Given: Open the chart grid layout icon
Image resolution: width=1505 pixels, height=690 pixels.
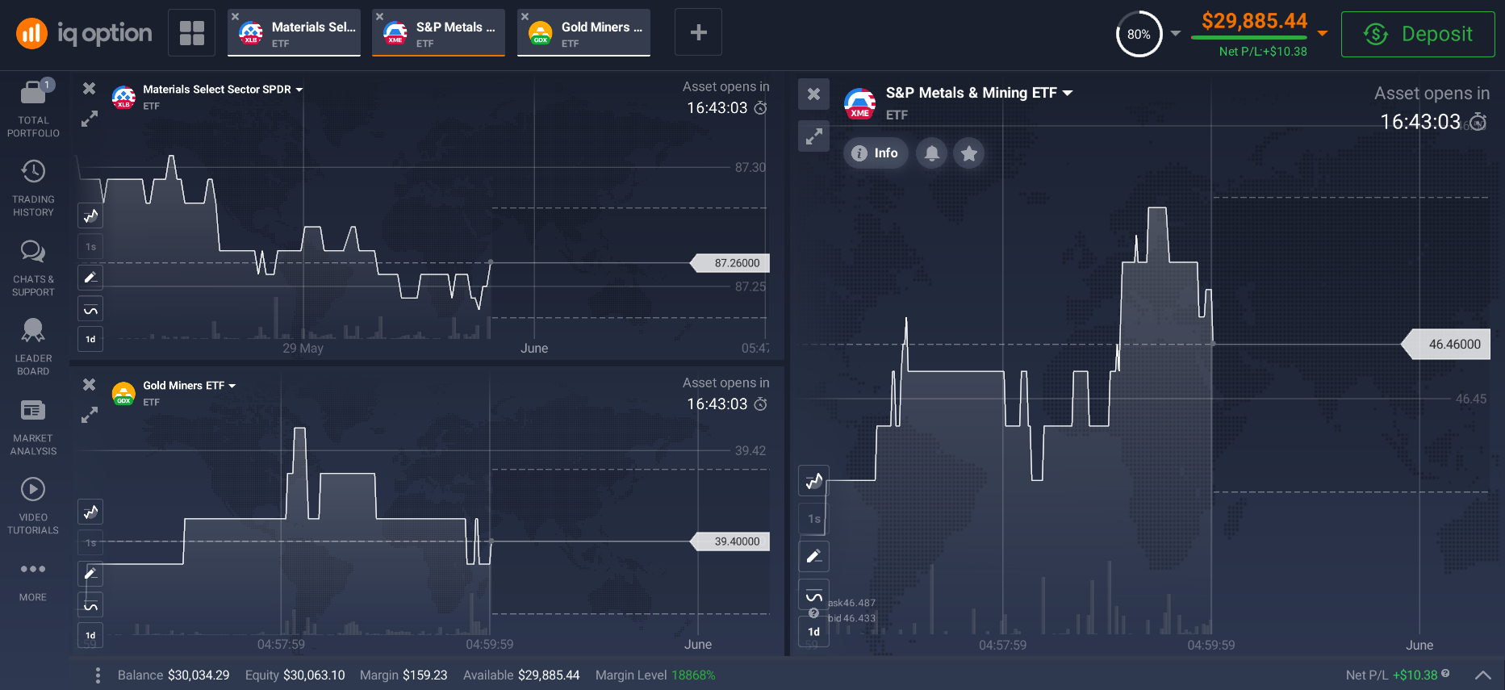Looking at the screenshot, I should pyautogui.click(x=192, y=33).
